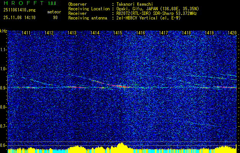The image size is (240, 153).
Task: Click the 1412 time marker
Action: coord(49,33)
